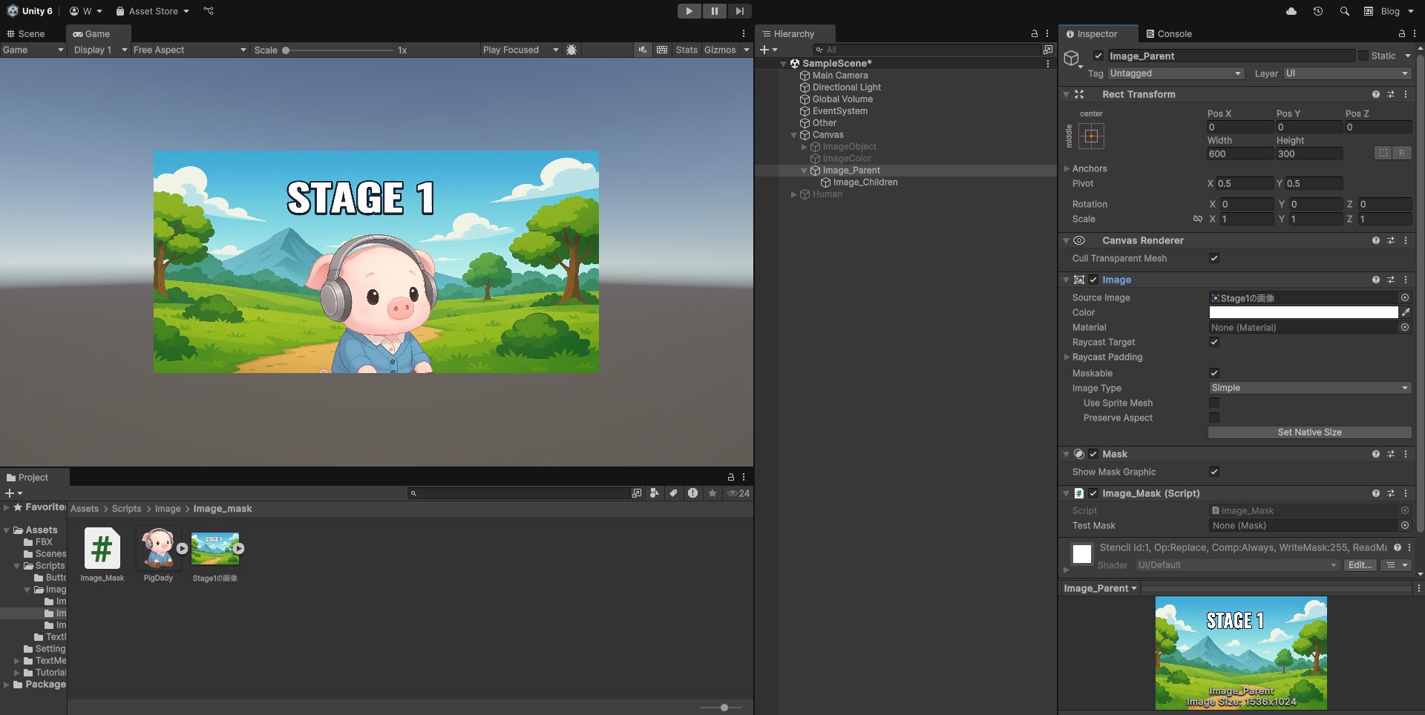Screen dimensions: 1425x715
Task: Mute audio in the Game view toolbar
Action: [641, 50]
